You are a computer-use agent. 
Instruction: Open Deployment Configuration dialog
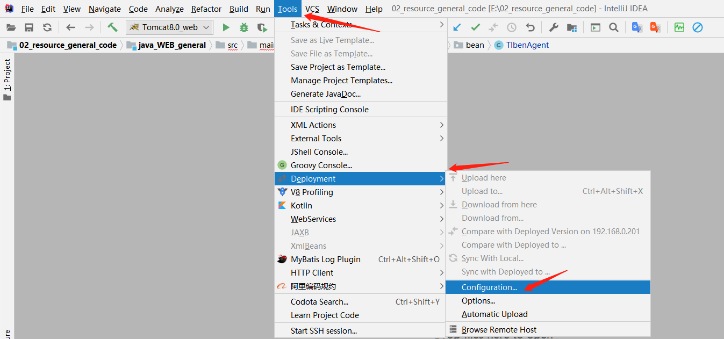tap(548, 287)
